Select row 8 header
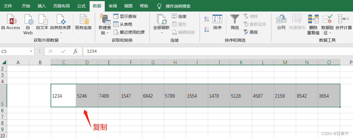This screenshot has width=353, height=138. click(x=3, y=123)
